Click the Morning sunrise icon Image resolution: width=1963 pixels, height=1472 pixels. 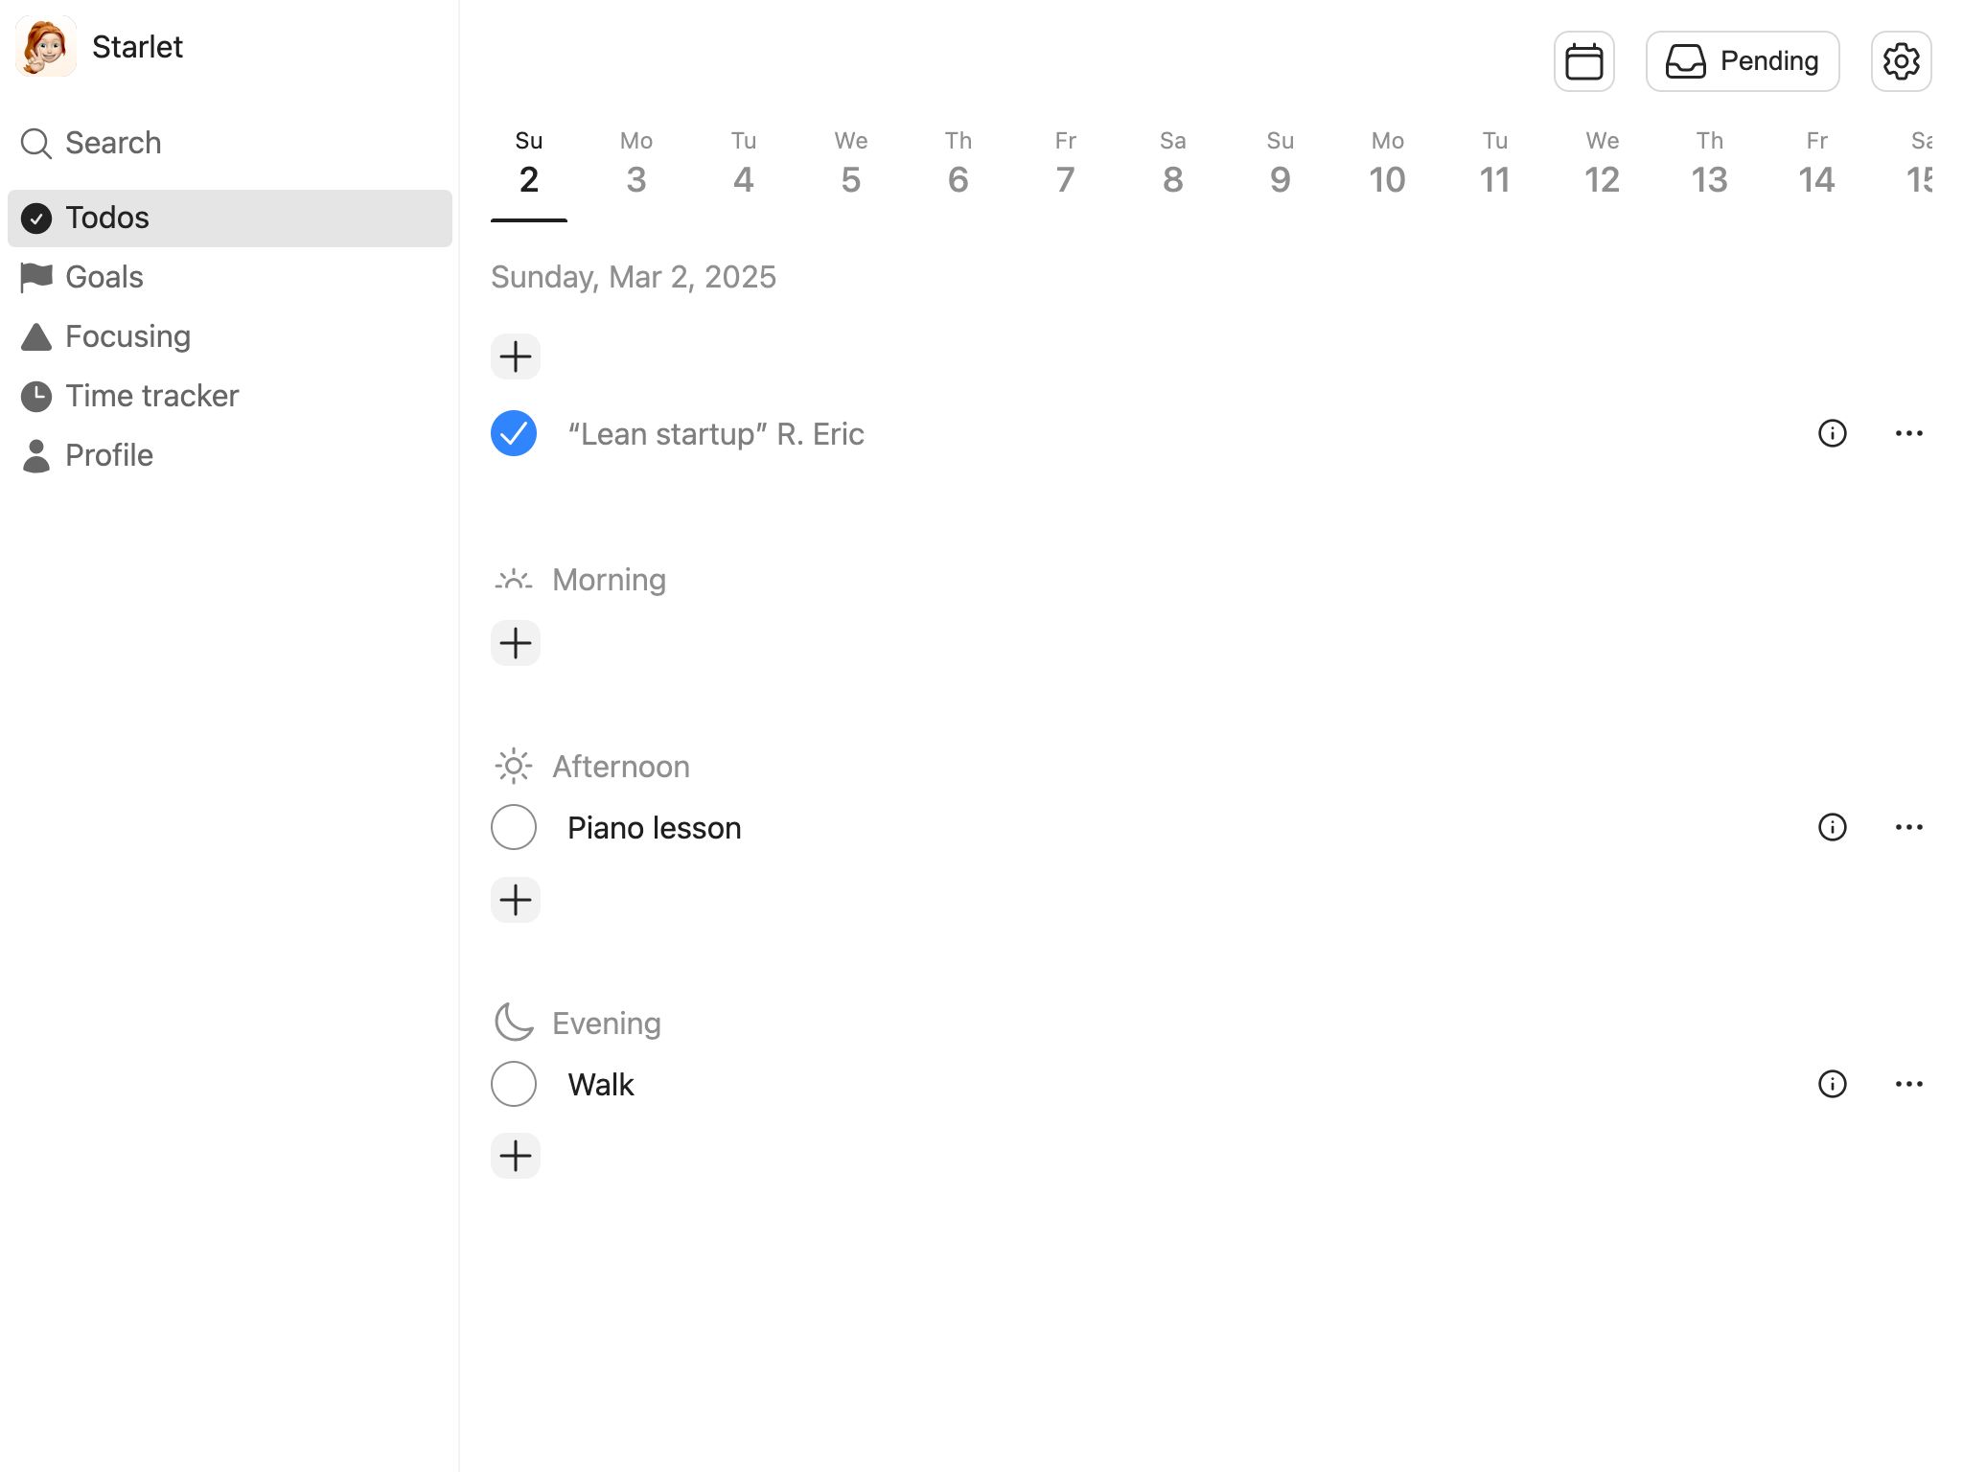point(514,580)
